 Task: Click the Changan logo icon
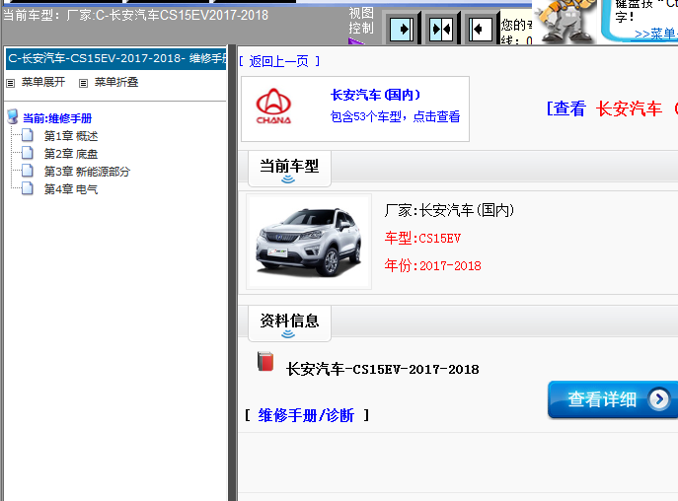point(274,107)
